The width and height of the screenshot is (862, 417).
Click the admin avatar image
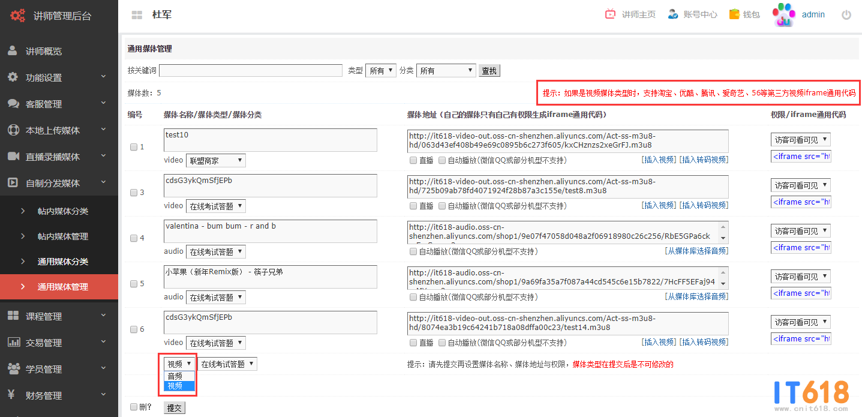(783, 15)
